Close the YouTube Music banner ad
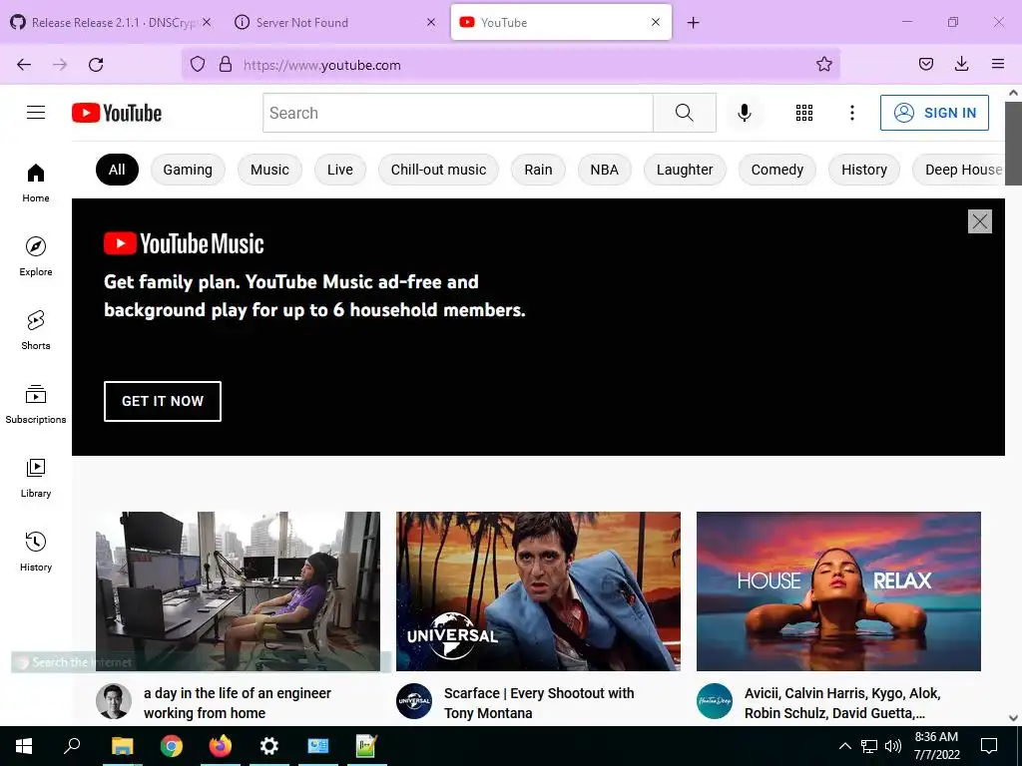This screenshot has width=1022, height=766. tap(980, 221)
